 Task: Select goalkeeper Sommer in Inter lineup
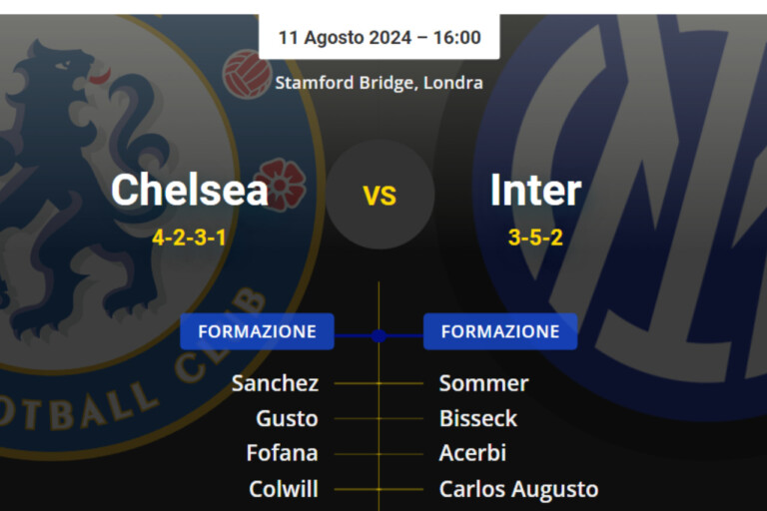coord(483,383)
